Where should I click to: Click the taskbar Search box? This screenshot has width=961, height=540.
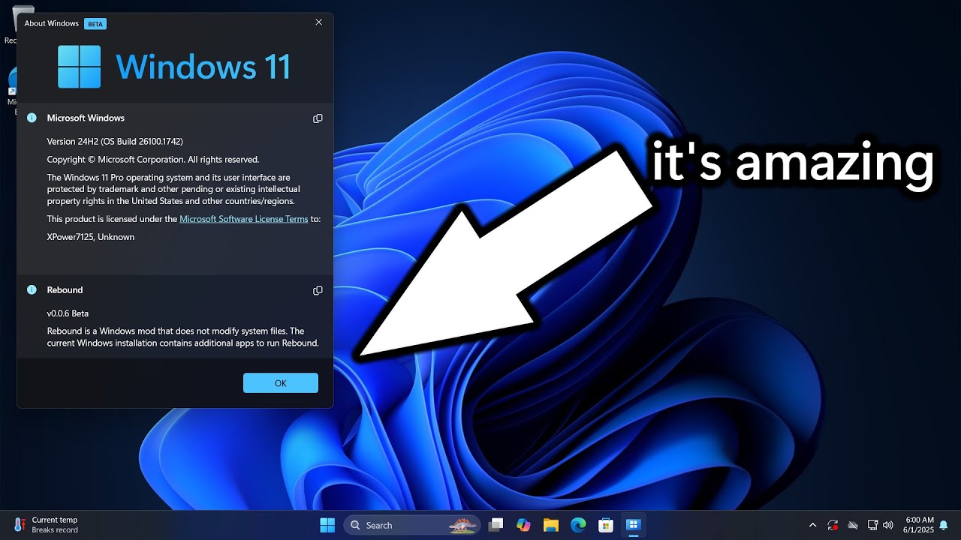pos(411,525)
